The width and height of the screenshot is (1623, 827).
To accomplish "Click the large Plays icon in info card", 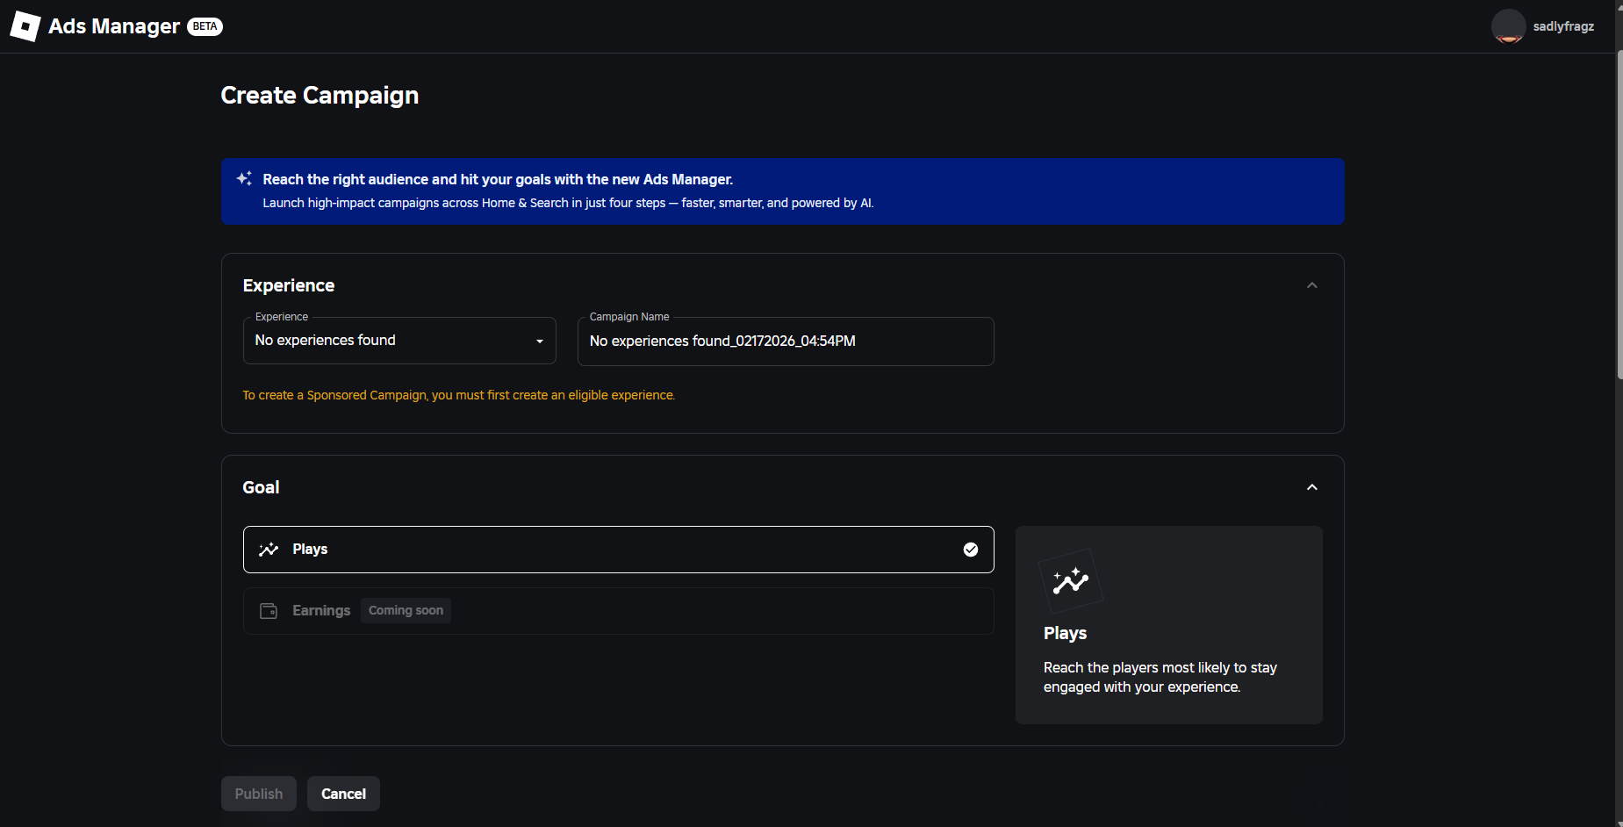I will (x=1070, y=580).
